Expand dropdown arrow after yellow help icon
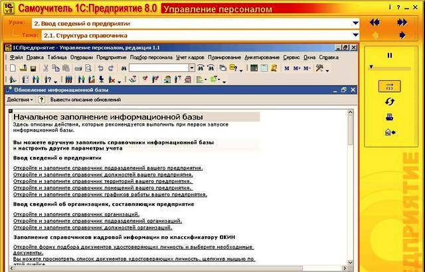 [x=241, y=71]
